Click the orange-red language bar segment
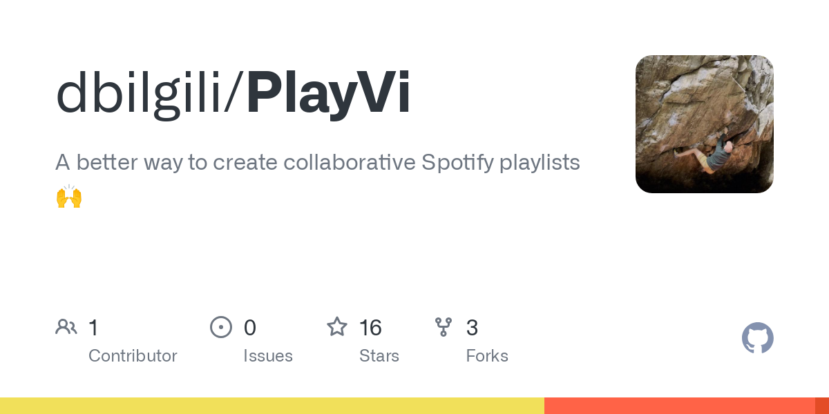 pyautogui.click(x=679, y=406)
